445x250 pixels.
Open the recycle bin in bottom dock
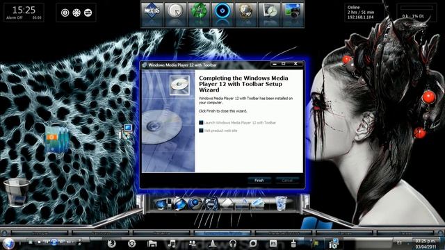tap(281, 203)
